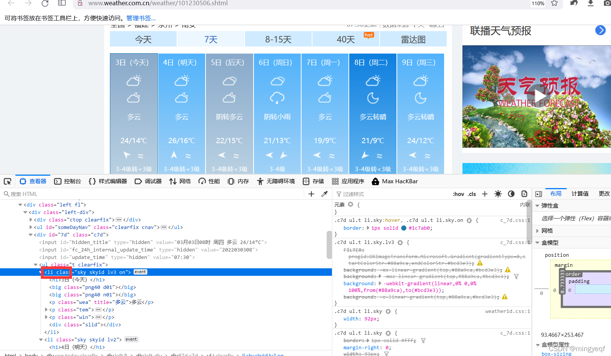The image size is (611, 356).
Task: Select the 40天 weather forecast tab
Action: click(345, 39)
